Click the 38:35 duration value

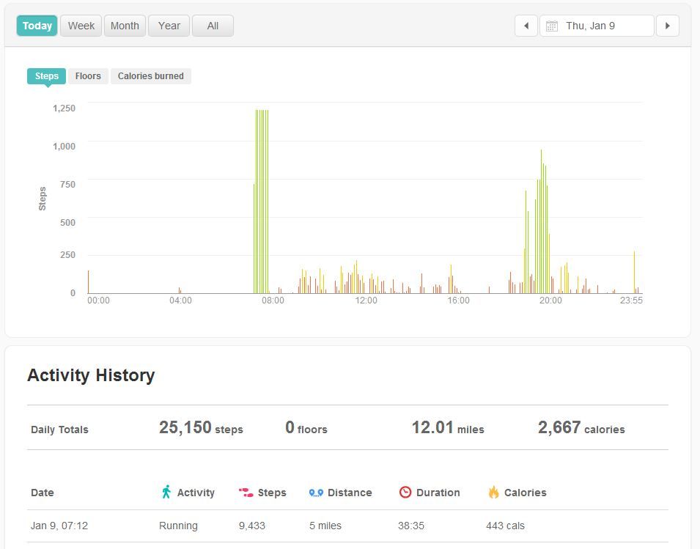tap(411, 526)
